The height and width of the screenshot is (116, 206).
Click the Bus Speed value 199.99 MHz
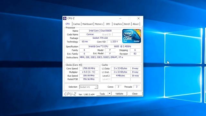point(89,76)
